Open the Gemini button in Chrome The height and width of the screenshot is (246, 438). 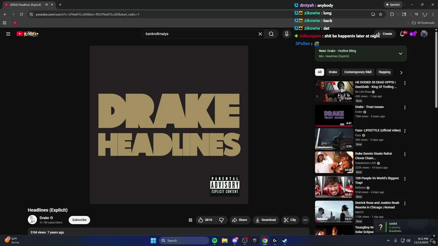point(392,5)
